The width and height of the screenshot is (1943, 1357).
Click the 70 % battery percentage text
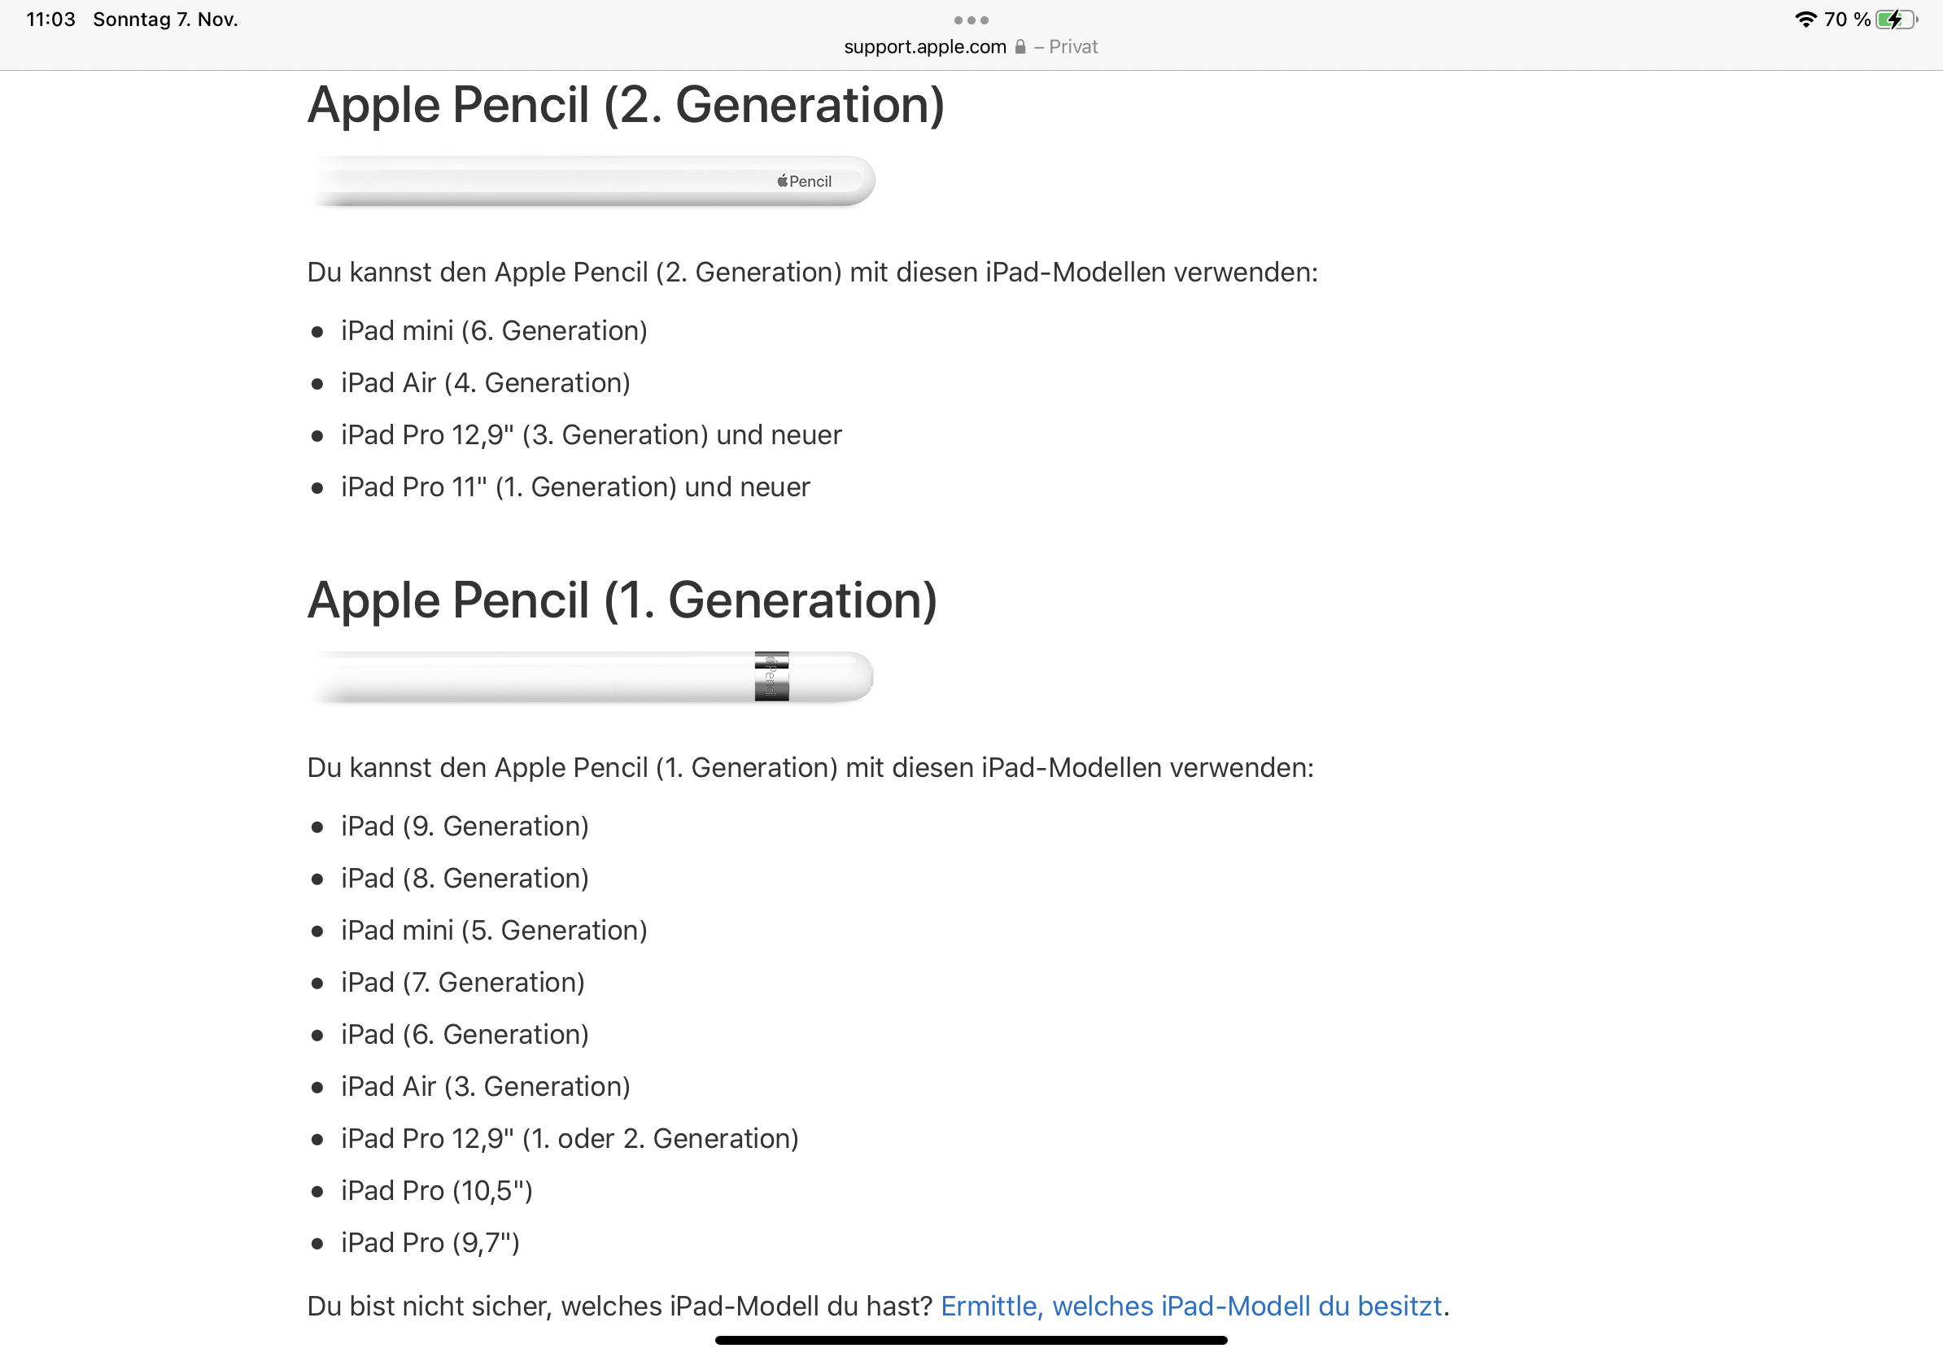[x=1846, y=20]
